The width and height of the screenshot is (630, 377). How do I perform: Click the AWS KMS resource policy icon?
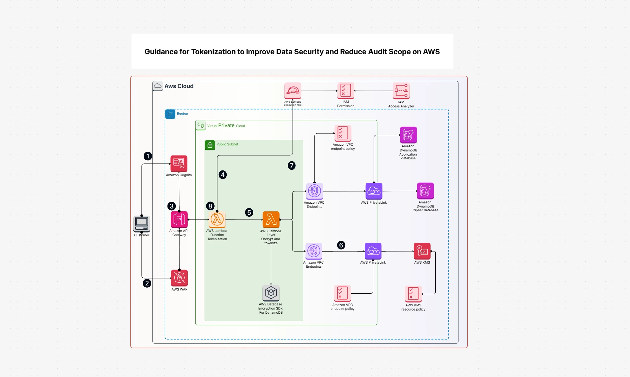pyautogui.click(x=413, y=294)
